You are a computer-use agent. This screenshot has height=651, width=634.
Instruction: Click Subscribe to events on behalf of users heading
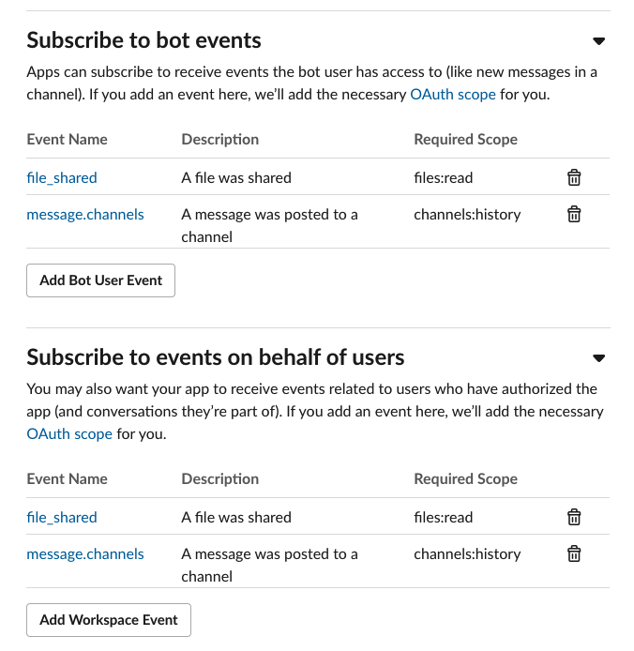(x=216, y=357)
